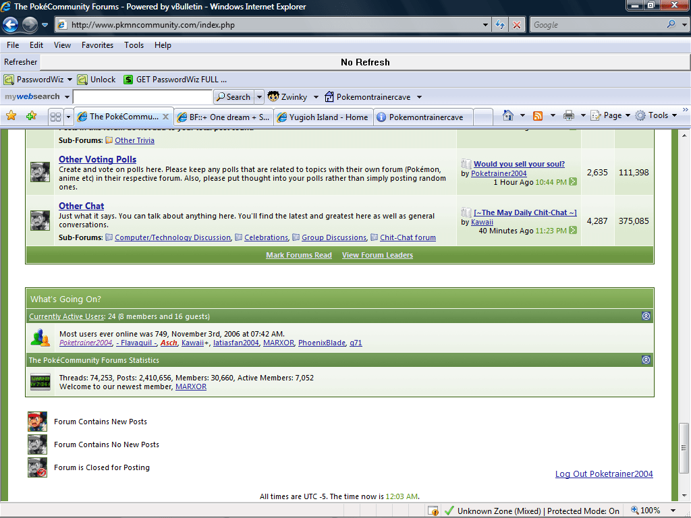Click the Quick Tabs grid icon
The height and width of the screenshot is (518, 691).
[55, 117]
